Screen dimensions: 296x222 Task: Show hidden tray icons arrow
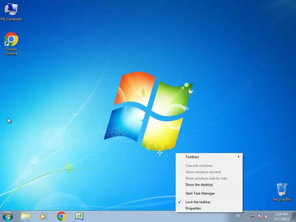pos(246,217)
